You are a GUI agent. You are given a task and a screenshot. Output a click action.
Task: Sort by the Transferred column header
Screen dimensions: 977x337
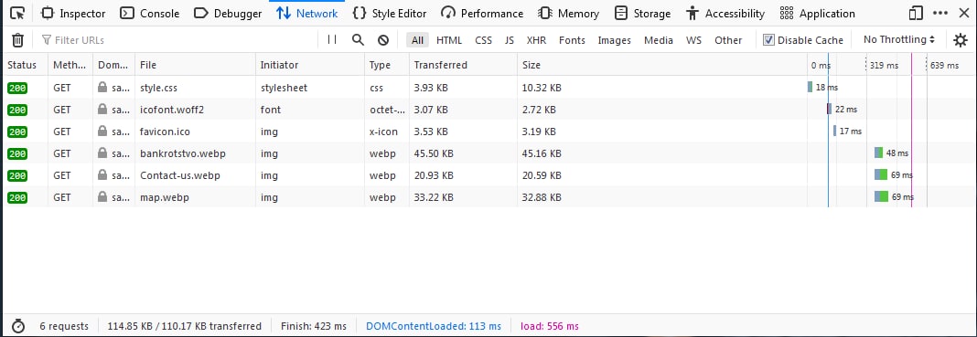point(463,65)
